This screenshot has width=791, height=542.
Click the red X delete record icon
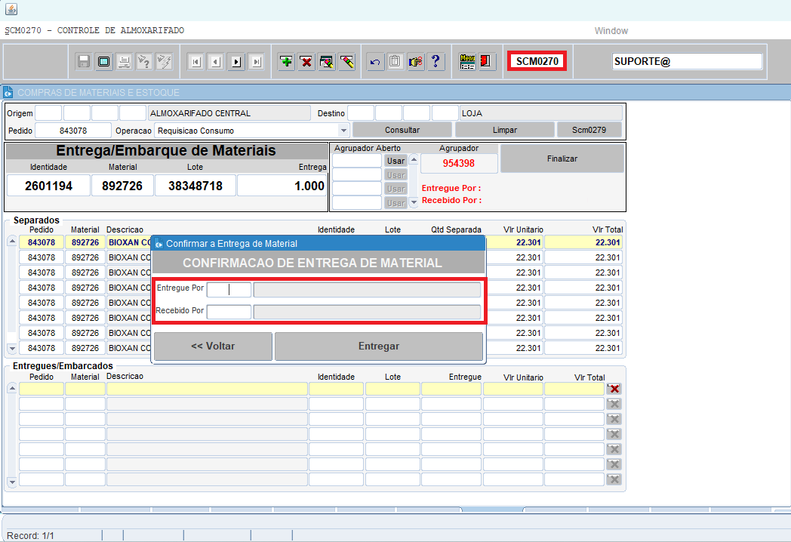(x=306, y=62)
